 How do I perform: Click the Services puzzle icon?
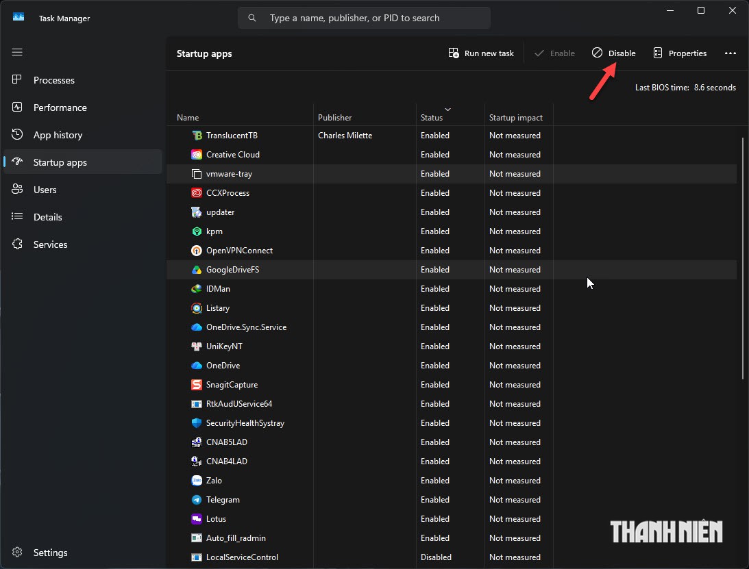tap(17, 244)
